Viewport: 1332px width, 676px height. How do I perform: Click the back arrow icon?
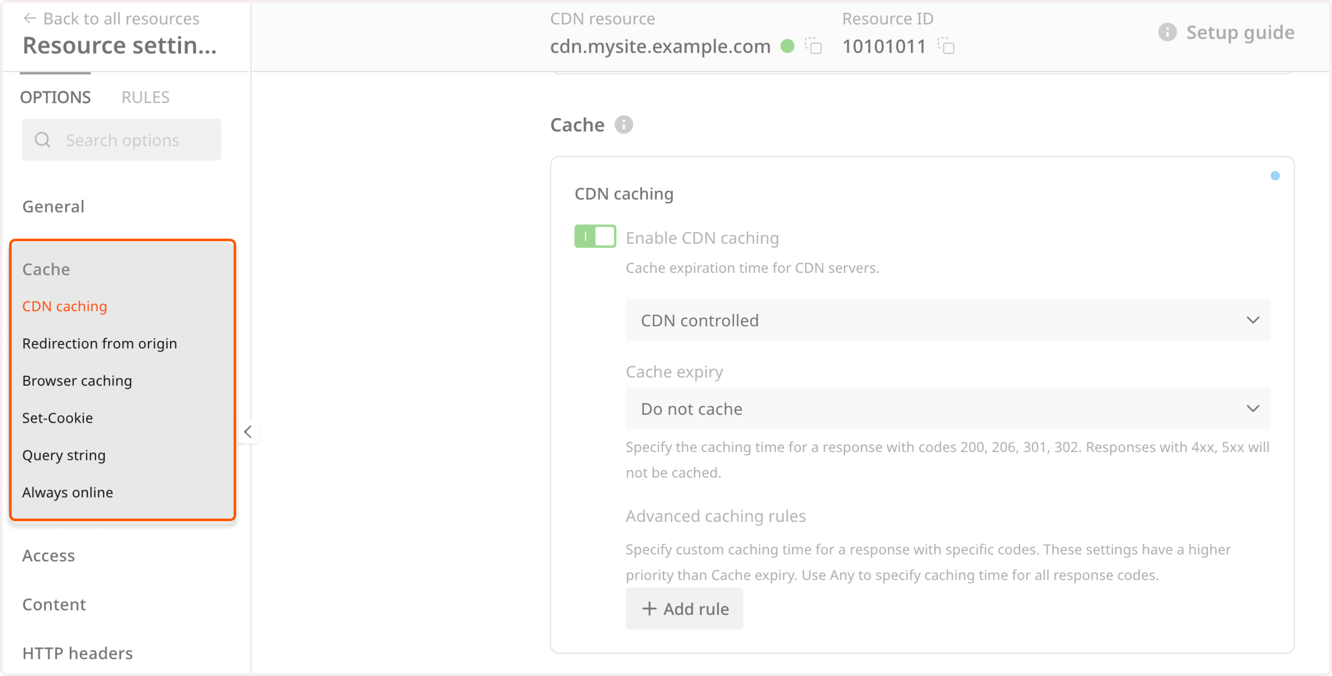(31, 17)
